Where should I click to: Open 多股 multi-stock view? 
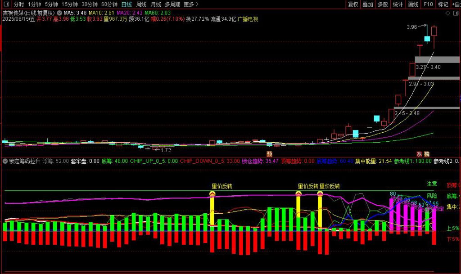coord(383,4)
